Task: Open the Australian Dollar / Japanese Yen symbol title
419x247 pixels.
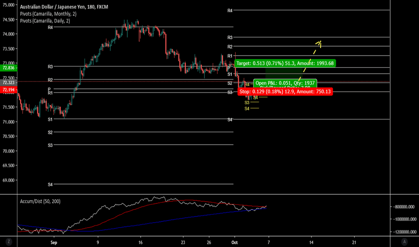Action: click(x=64, y=7)
